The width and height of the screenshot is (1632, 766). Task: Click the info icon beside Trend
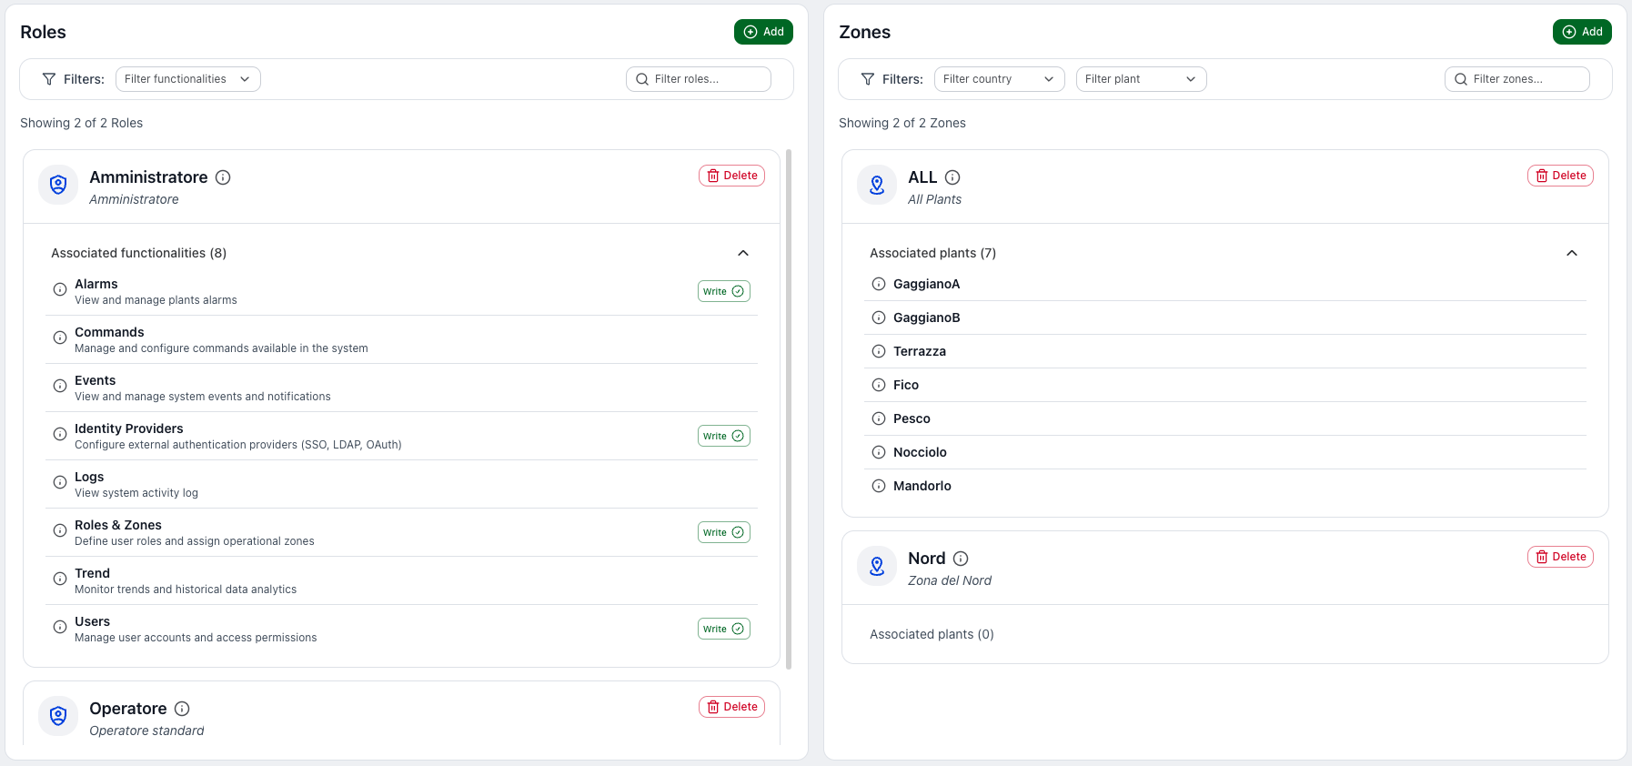point(60,580)
